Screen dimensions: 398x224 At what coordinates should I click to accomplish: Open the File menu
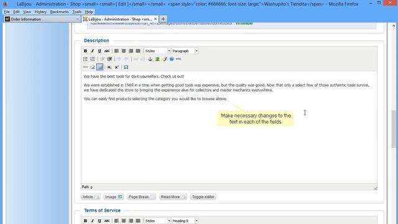pyautogui.click(x=7, y=12)
